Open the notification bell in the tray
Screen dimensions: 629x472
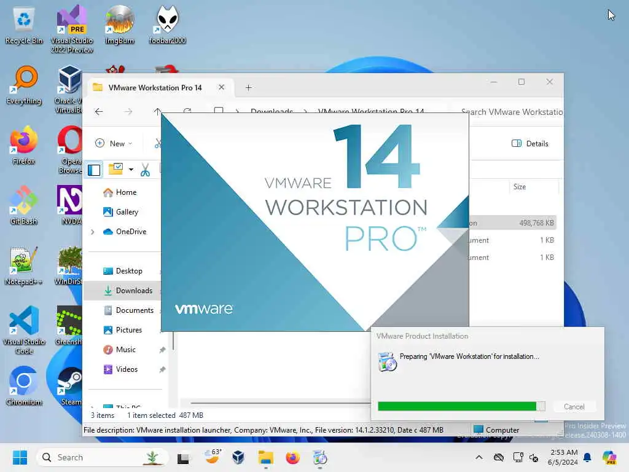(587, 457)
